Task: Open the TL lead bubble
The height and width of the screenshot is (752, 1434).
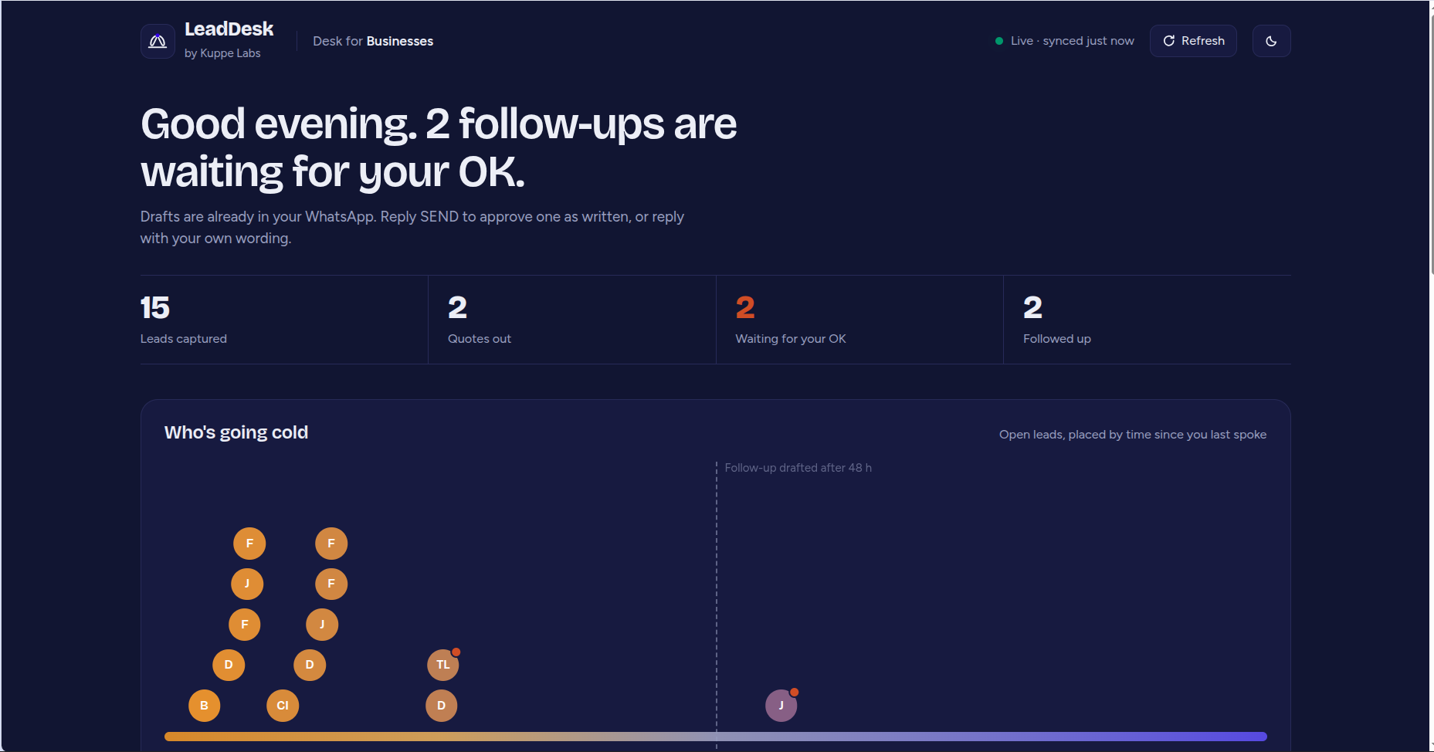Action: (443, 665)
